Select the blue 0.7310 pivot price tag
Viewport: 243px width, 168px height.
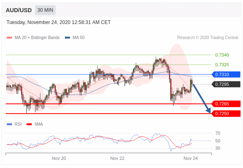(x=226, y=74)
